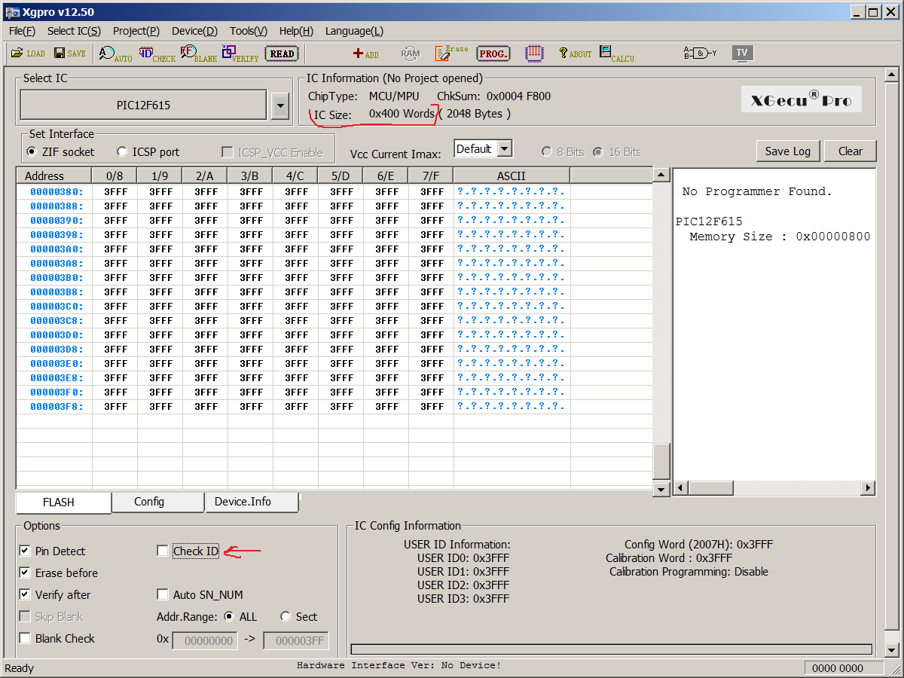The height and width of the screenshot is (678, 904).
Task: Click the SAVE toolbar icon
Action: coord(69,53)
